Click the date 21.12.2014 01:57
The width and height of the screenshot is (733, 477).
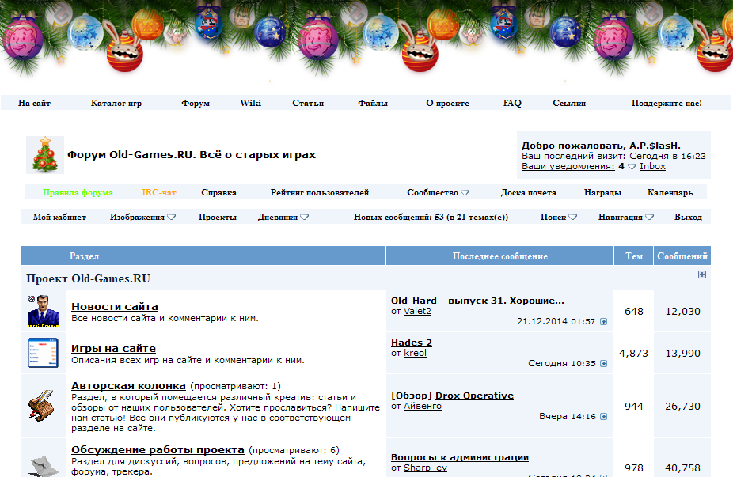pos(556,321)
